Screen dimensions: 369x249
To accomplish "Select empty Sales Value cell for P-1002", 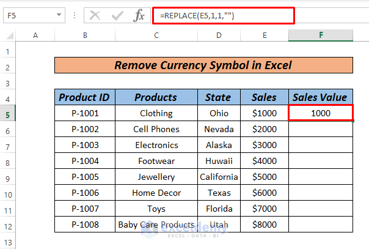I will coord(321,129).
